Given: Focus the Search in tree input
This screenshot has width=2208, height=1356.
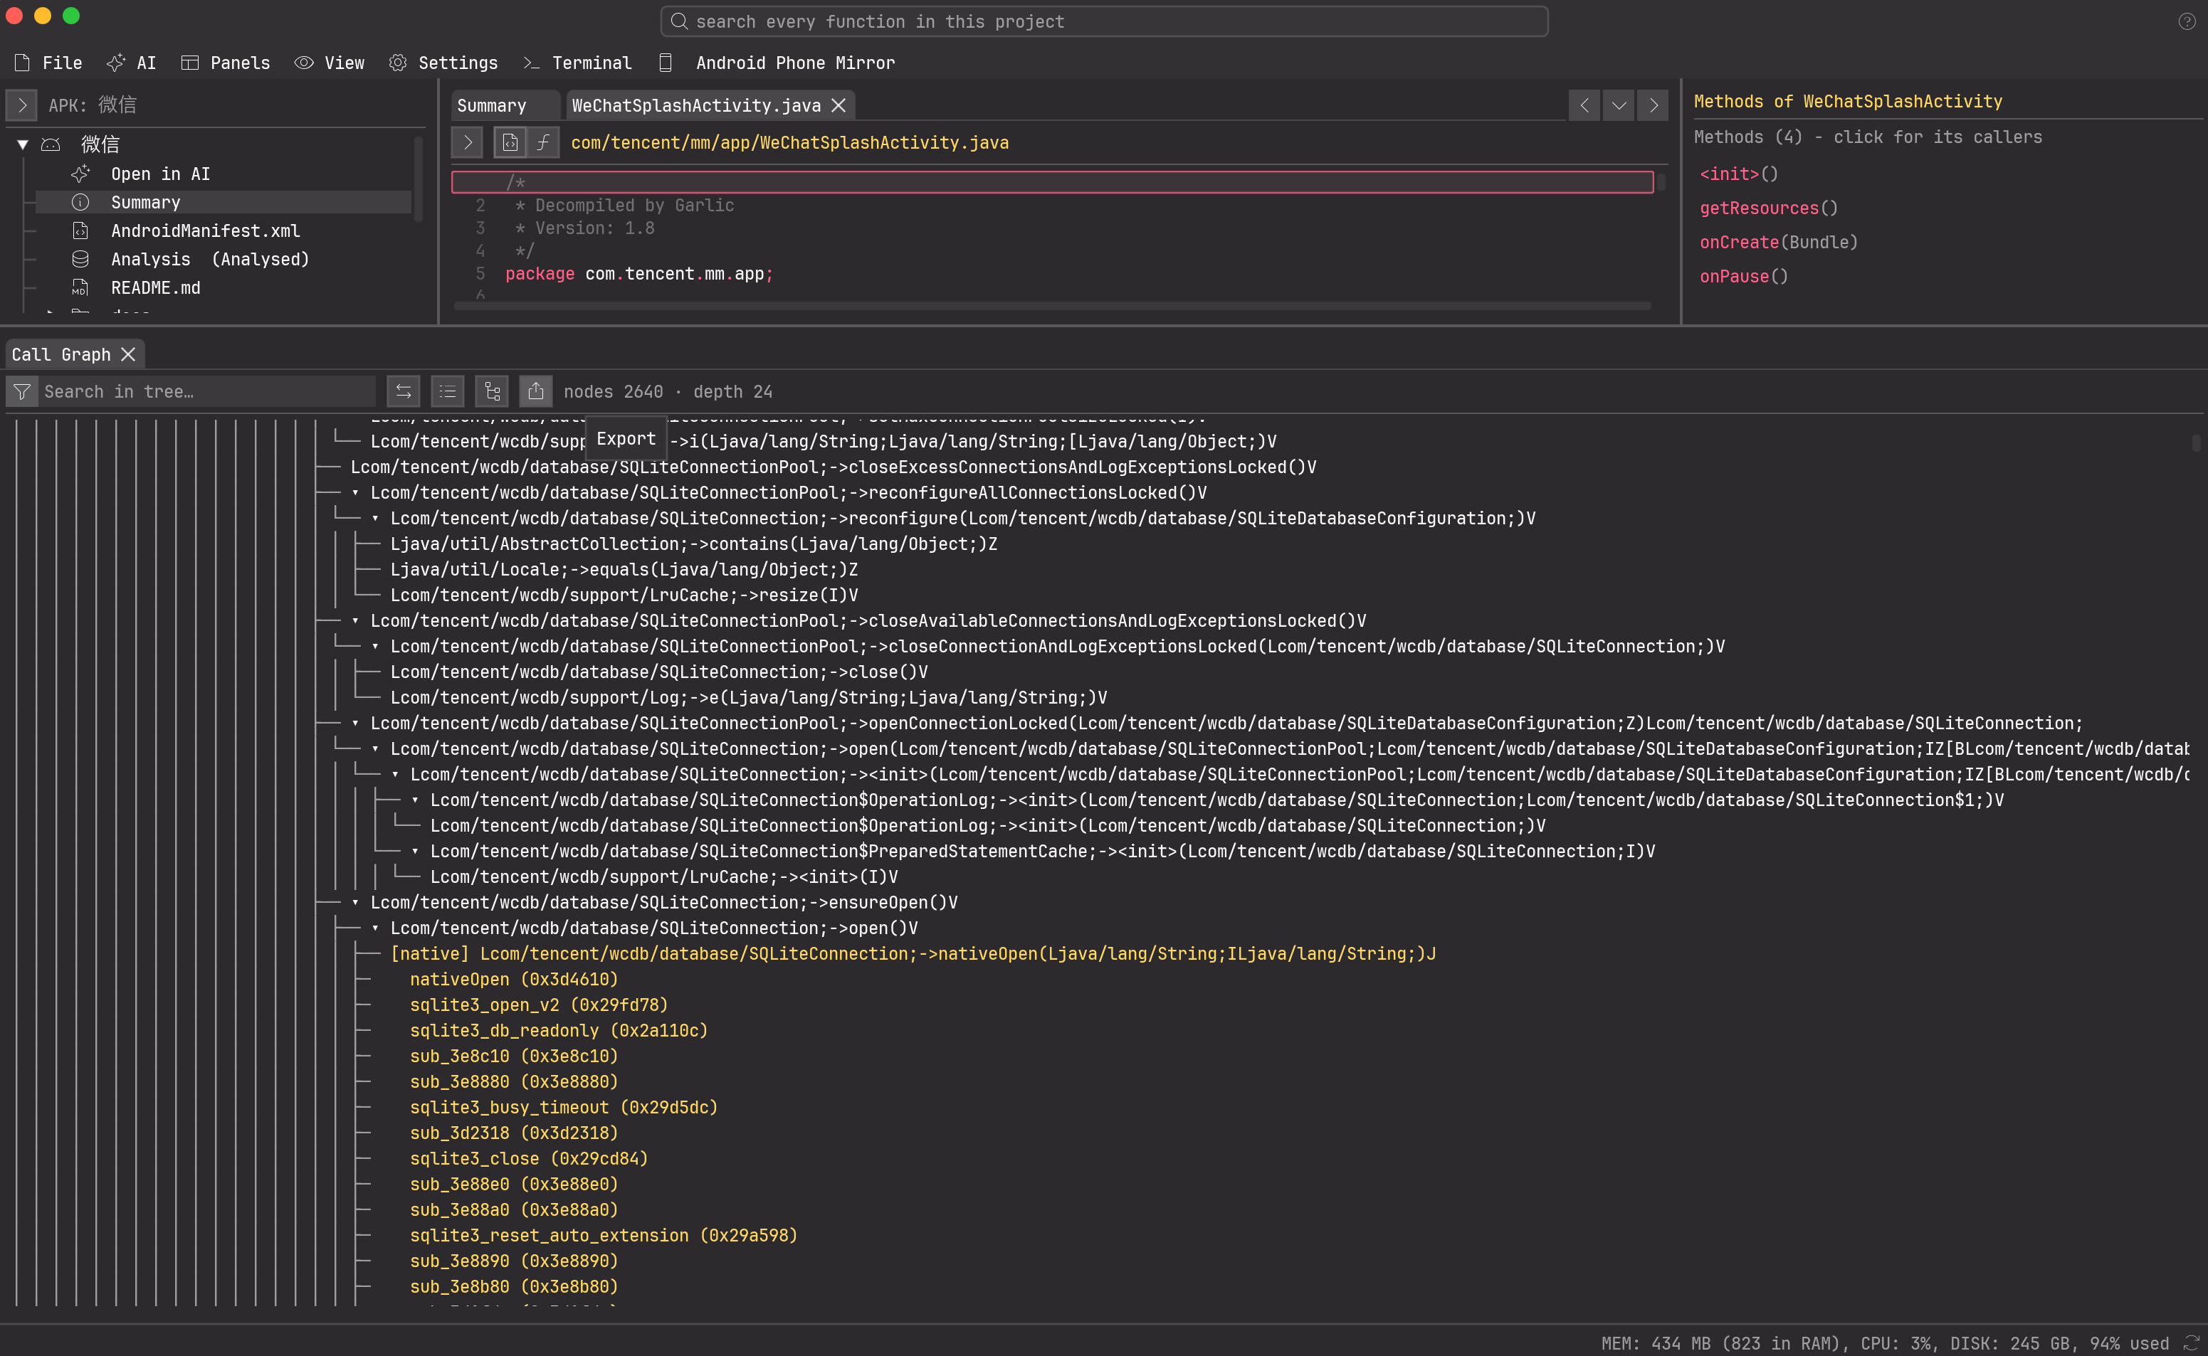Looking at the screenshot, I should pos(207,391).
